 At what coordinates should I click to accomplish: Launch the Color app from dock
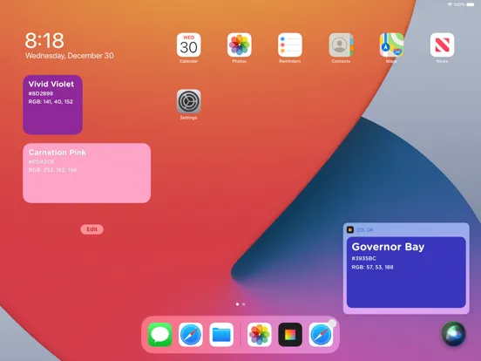click(x=290, y=334)
